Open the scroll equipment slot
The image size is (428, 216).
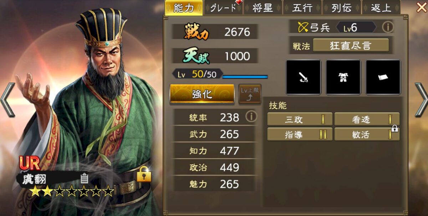click(x=383, y=77)
